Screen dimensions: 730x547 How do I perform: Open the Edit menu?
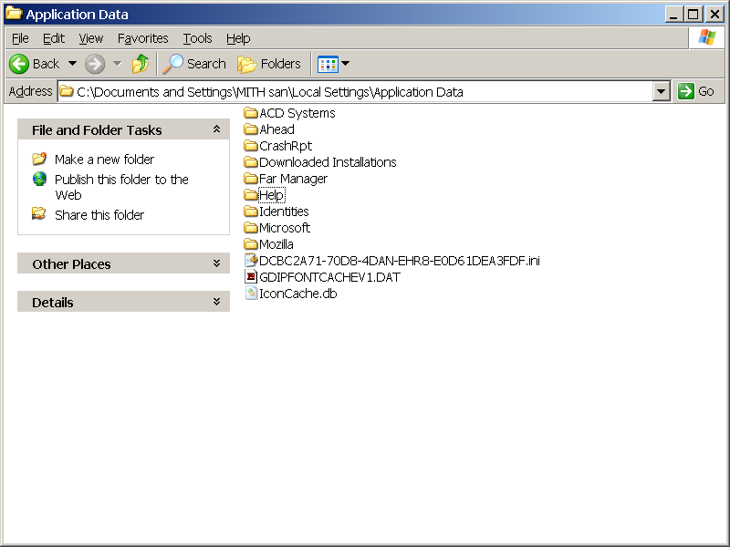(54, 38)
